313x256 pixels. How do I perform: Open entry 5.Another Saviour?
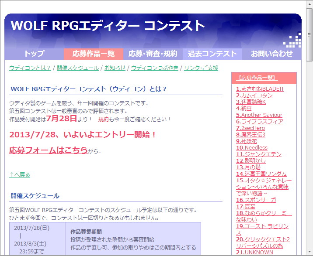259,115
